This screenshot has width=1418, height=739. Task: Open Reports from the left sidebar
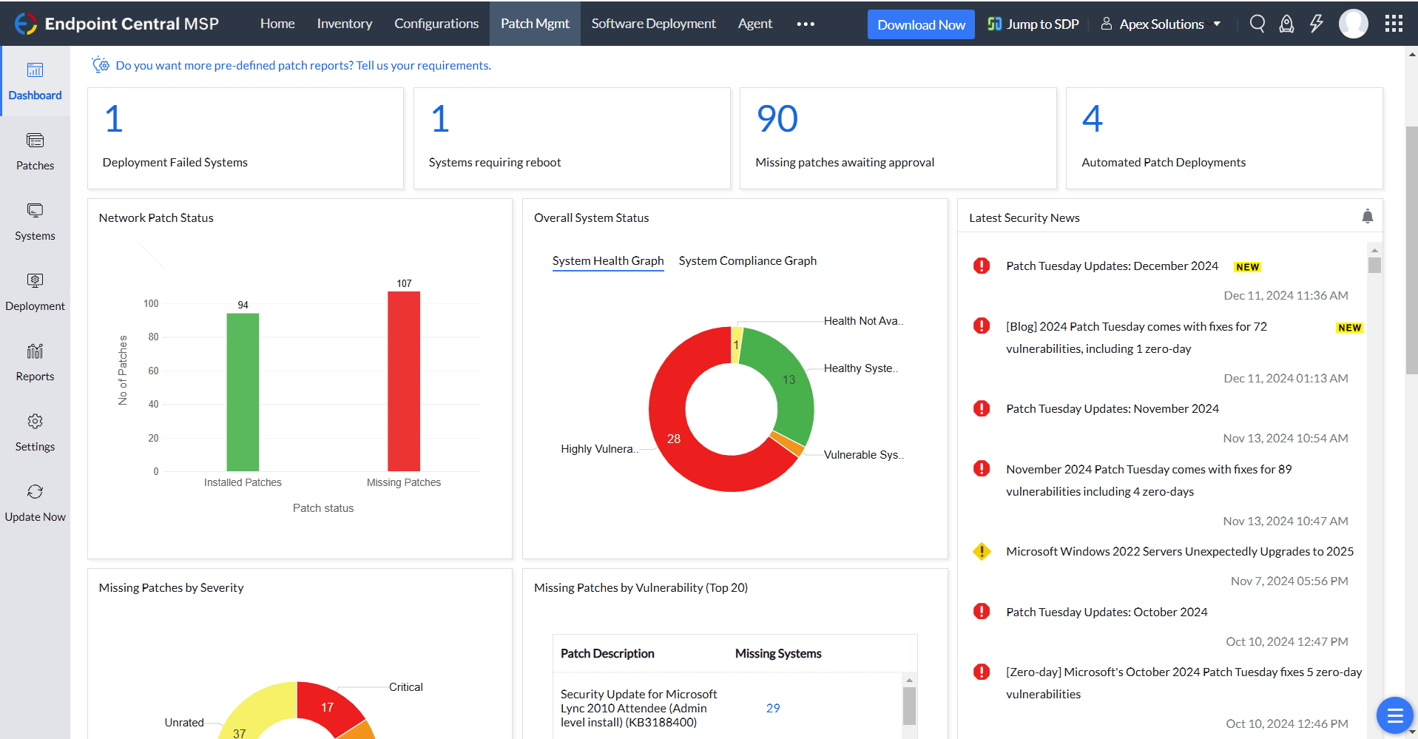(35, 360)
